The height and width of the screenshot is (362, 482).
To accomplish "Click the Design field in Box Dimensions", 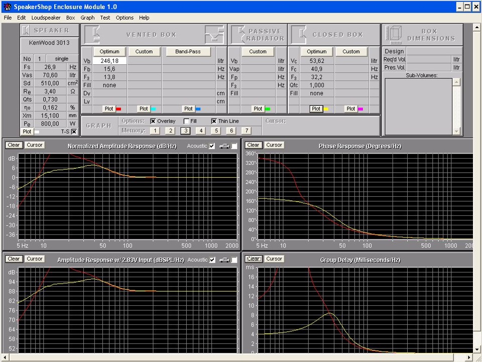I will coord(434,51).
